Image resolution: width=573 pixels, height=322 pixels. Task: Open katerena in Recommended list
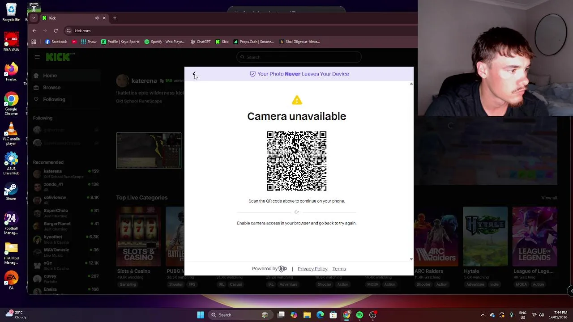(x=66, y=174)
